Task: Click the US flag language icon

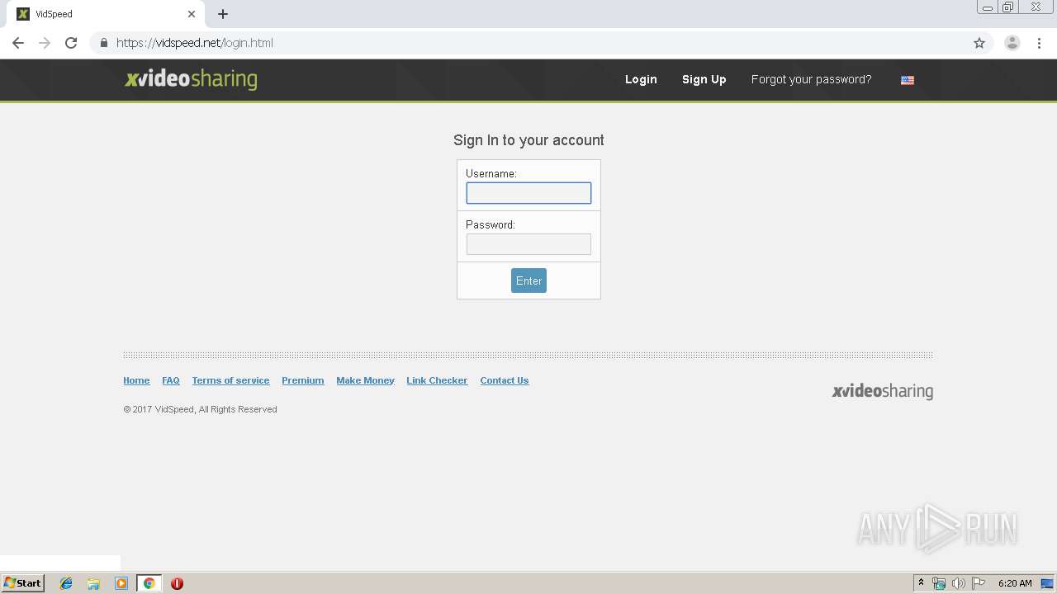Action: pyautogui.click(x=908, y=80)
